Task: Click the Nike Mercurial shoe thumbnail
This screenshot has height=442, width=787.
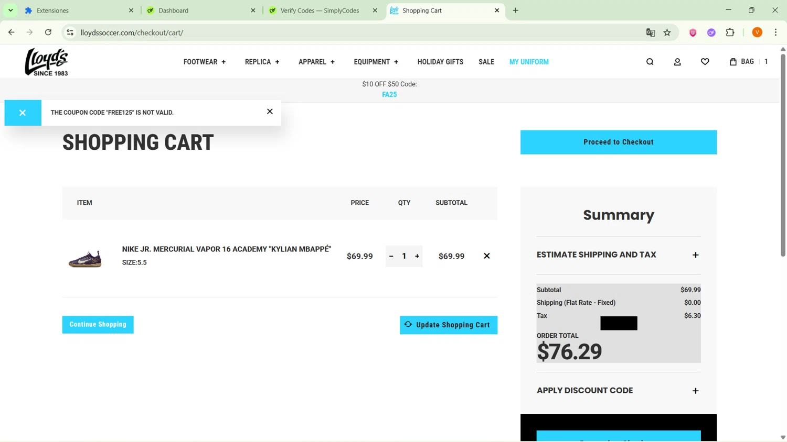Action: pos(85,258)
